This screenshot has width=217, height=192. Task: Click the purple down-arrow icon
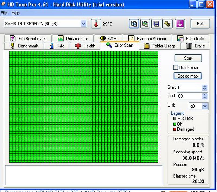click(x=180, y=24)
